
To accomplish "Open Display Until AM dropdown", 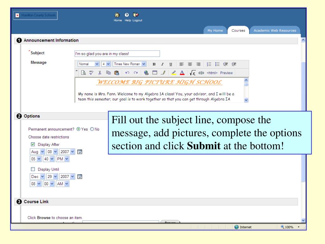I will (63, 184).
